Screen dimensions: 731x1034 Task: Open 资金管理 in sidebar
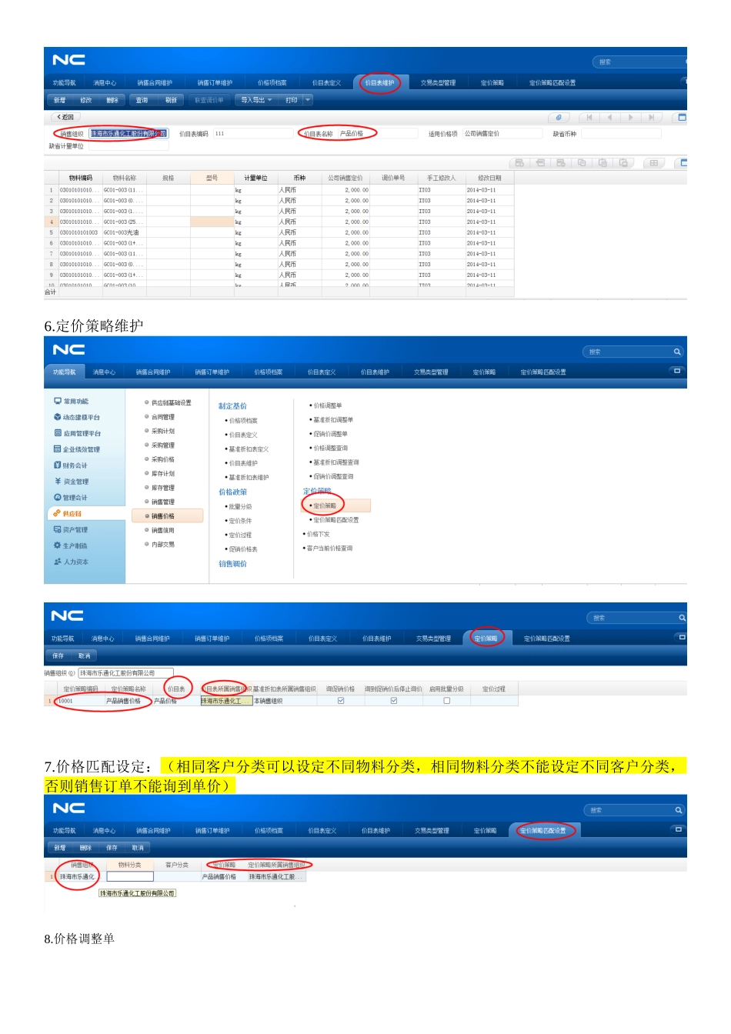coord(71,482)
